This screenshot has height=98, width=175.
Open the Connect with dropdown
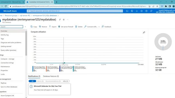[x=92, y=27]
